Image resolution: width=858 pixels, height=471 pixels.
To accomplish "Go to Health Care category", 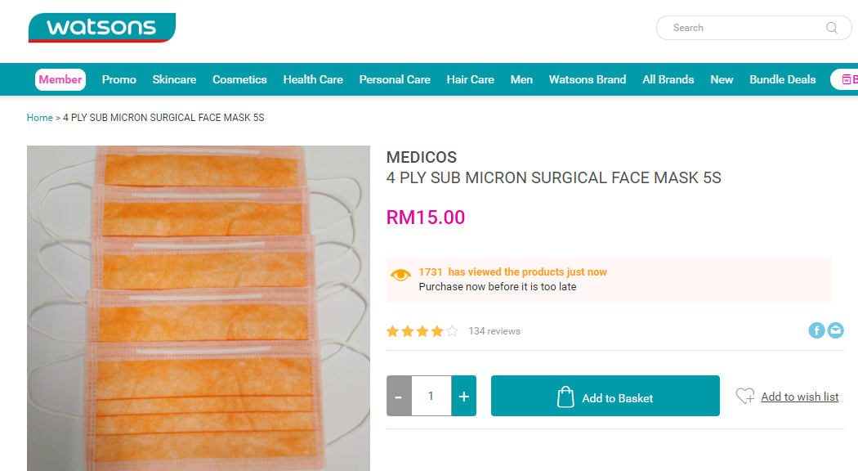I will 313,79.
